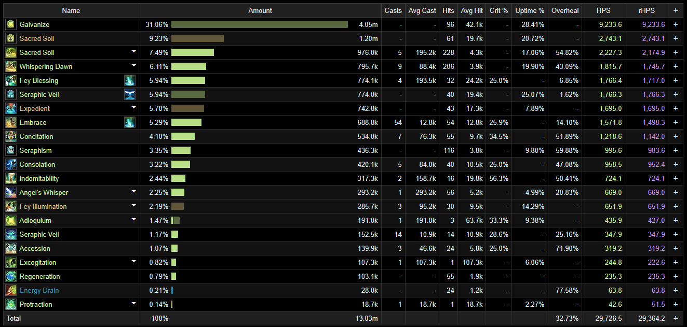This screenshot has width=687, height=327.
Task: Sort table by the Uptime % header
Action: [x=530, y=10]
